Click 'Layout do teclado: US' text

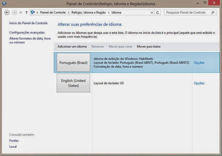[x=109, y=83]
